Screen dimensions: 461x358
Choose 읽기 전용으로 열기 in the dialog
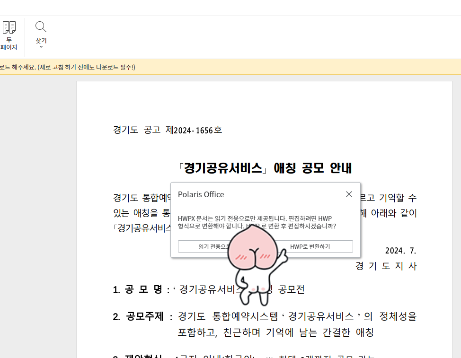pos(208,246)
